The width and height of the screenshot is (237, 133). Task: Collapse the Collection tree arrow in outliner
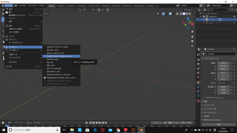pyautogui.click(x=201, y=17)
